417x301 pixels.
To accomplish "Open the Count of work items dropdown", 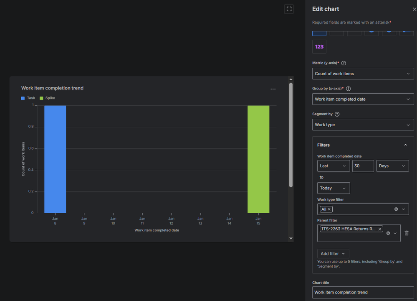I will (363, 74).
